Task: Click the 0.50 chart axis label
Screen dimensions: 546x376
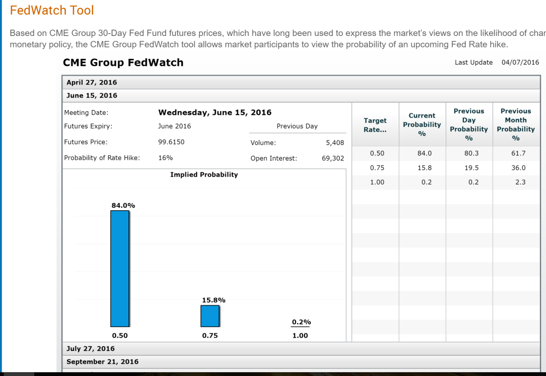Action: [x=120, y=335]
